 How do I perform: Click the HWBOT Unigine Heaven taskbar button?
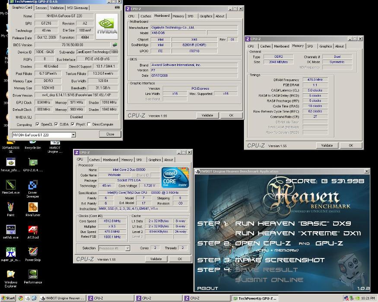click(62, 298)
